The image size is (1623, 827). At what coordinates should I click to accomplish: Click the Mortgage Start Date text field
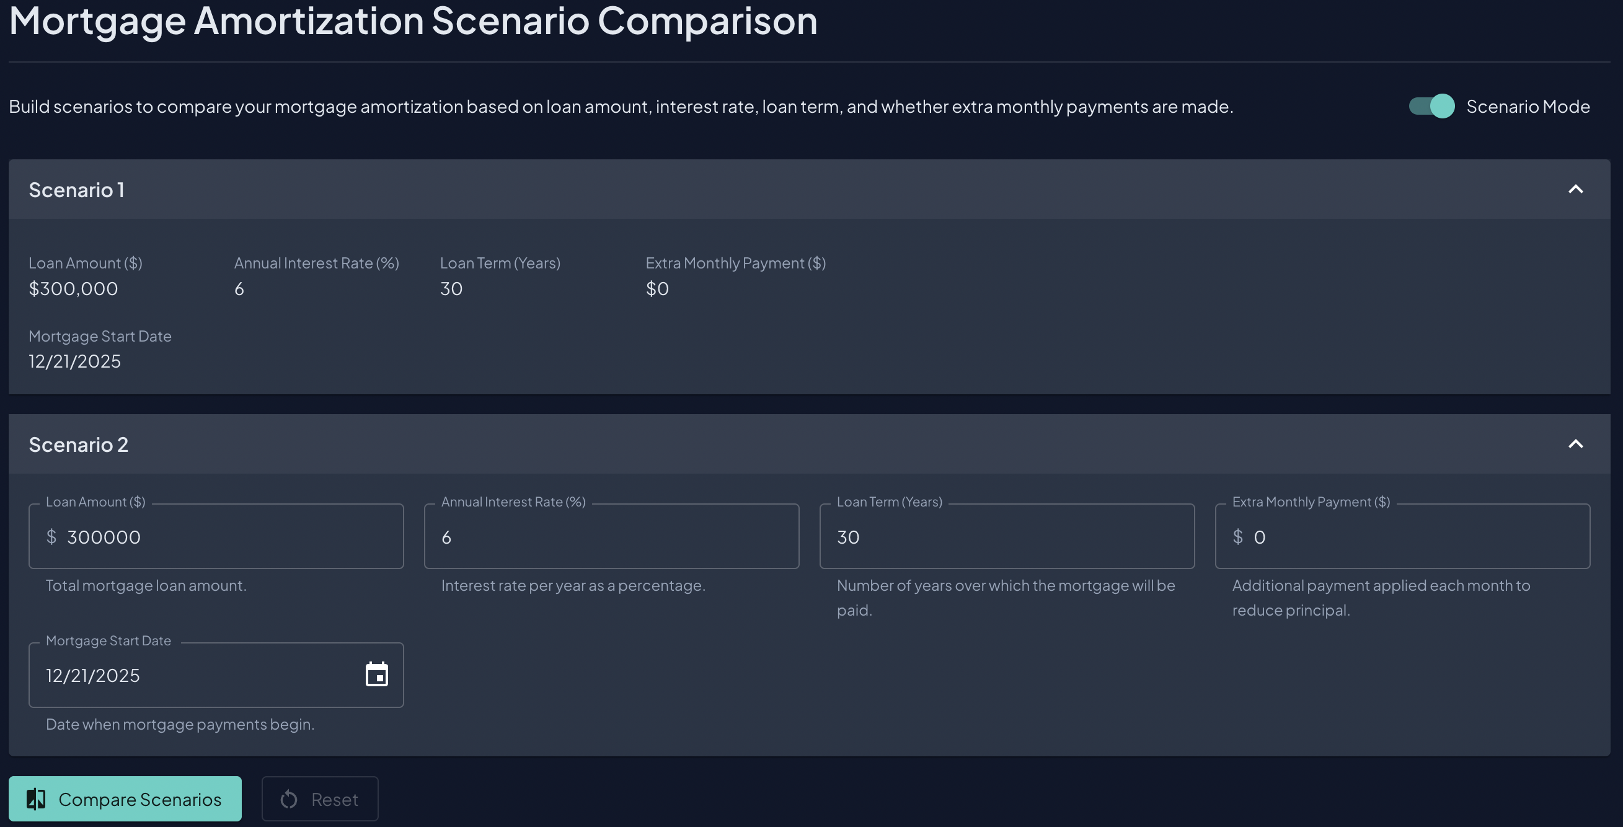(189, 675)
